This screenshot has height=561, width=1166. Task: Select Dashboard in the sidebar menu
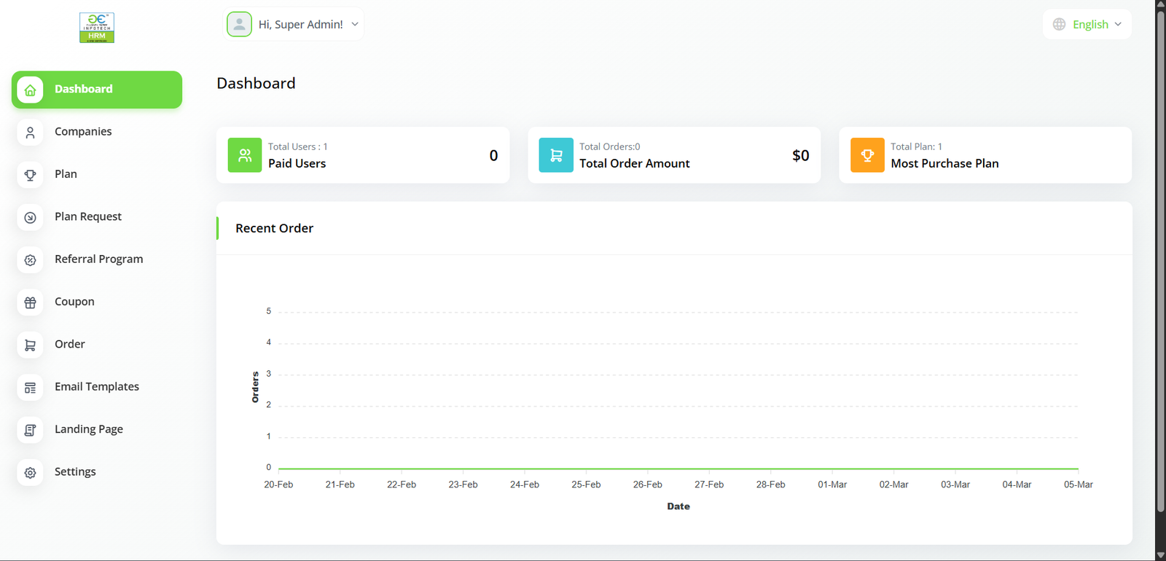point(97,90)
